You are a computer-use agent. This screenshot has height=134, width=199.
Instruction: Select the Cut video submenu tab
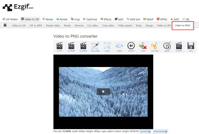pos(93,25)
